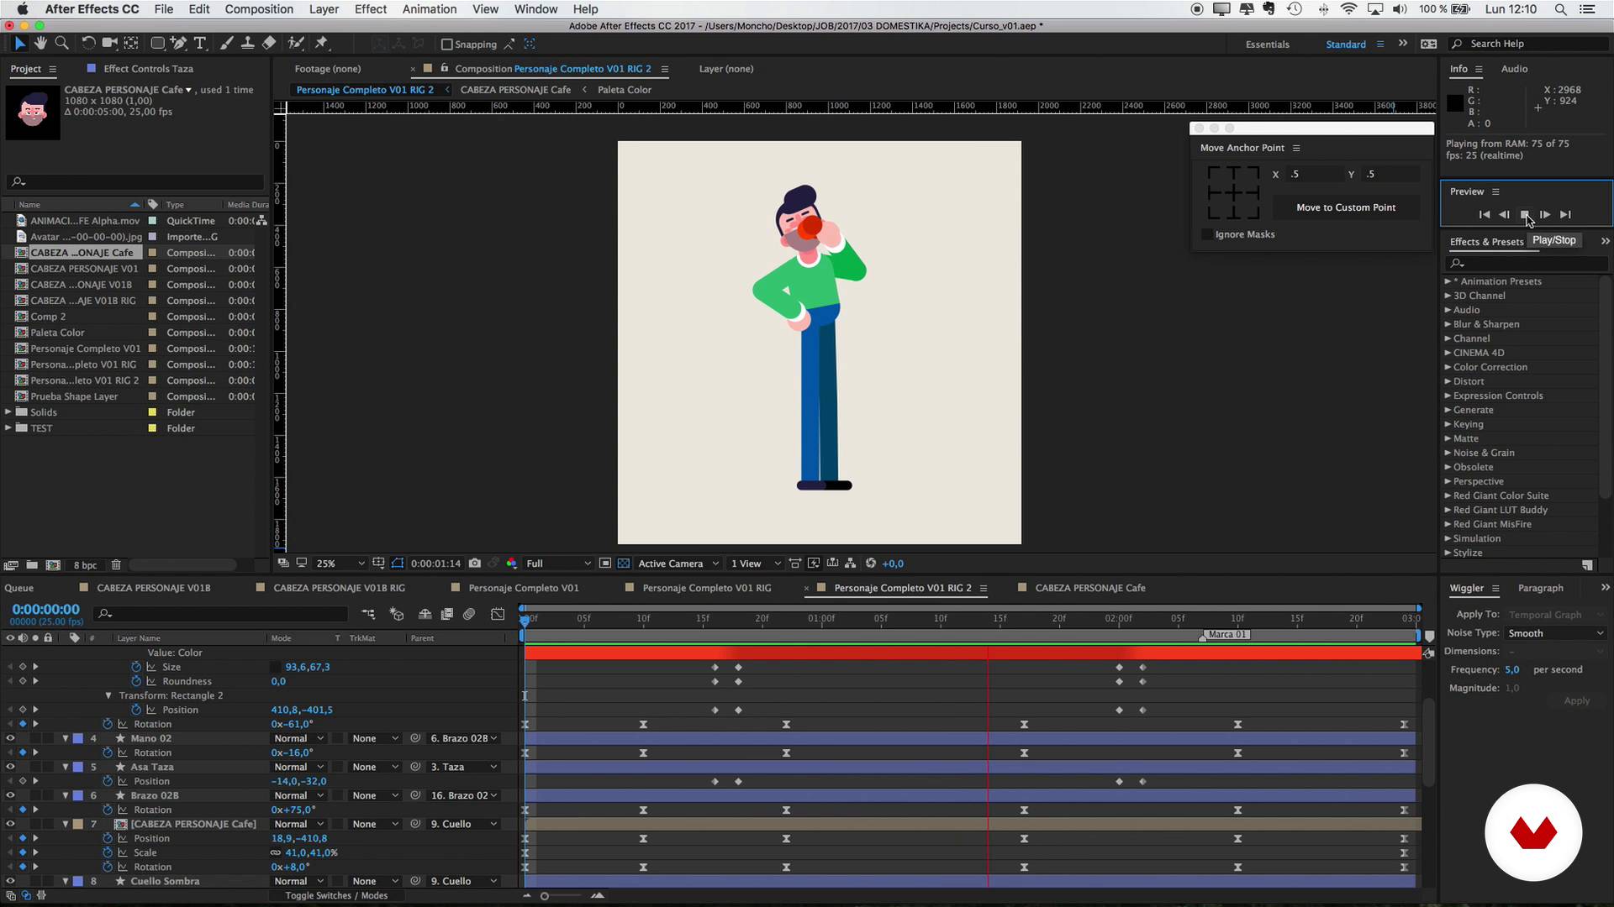The image size is (1614, 907).
Task: Delete selected project item with trash icon
Action: pyautogui.click(x=117, y=565)
